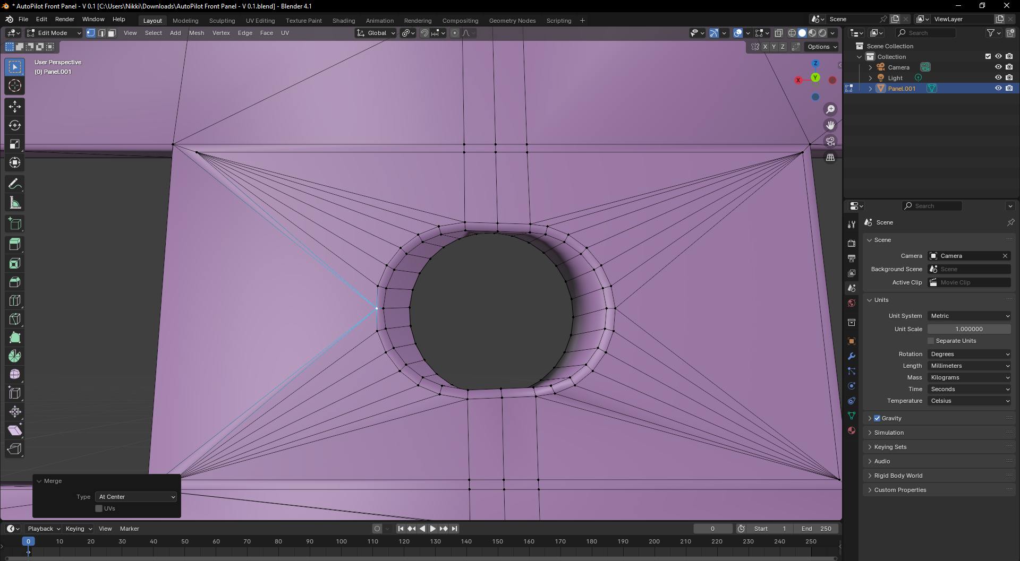This screenshot has height=561, width=1020.
Task: Hide Panel.001 object in viewport
Action: pos(998,88)
